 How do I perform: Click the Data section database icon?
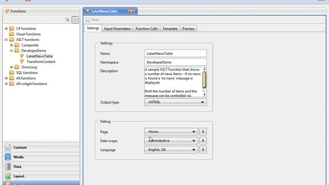pyautogui.click(x=8, y=166)
